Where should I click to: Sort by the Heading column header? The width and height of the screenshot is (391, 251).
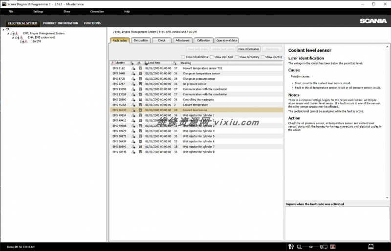[203, 63]
